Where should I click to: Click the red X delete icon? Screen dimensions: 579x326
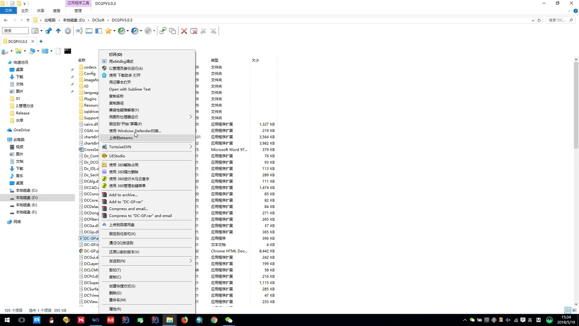coord(184,31)
